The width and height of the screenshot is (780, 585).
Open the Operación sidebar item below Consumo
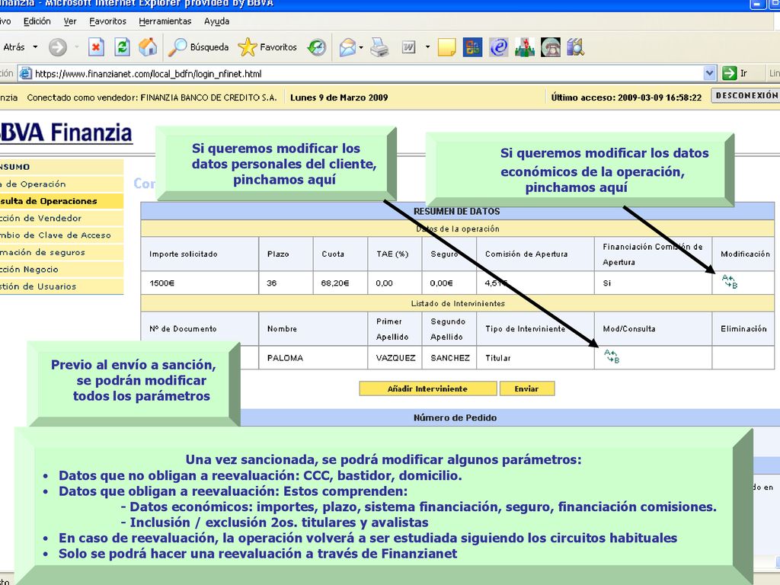click(61, 184)
